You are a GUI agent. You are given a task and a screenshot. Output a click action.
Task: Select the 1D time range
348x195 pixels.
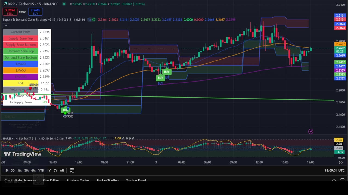pos(6,170)
